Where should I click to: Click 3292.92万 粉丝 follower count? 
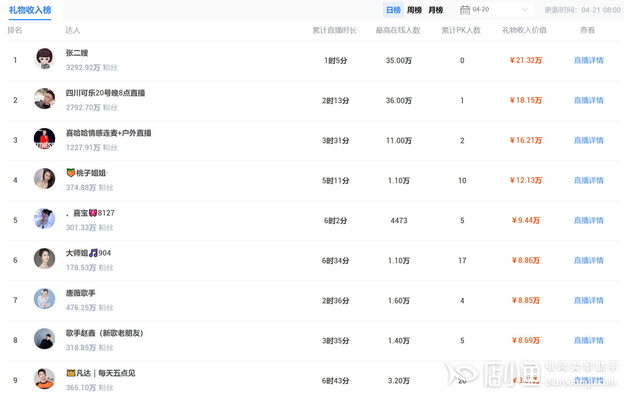(x=92, y=68)
